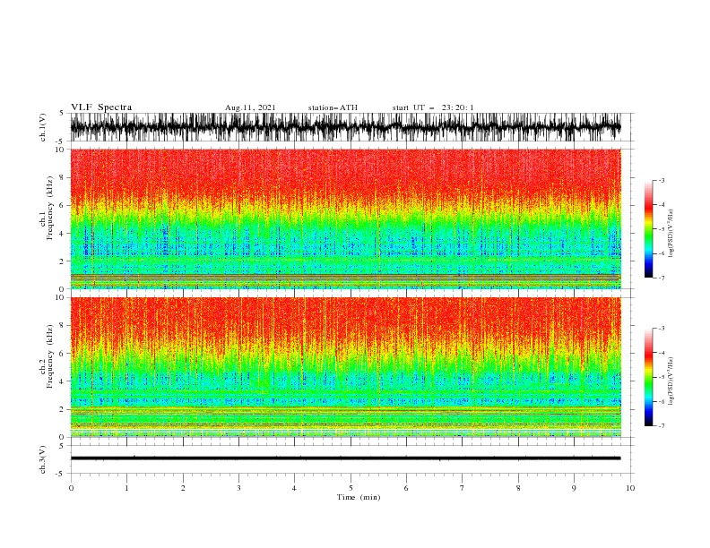Screen dimensions: 710x548
Task: Click the upper log(PSD)(V²/Hz) label
Action: [x=671, y=234]
